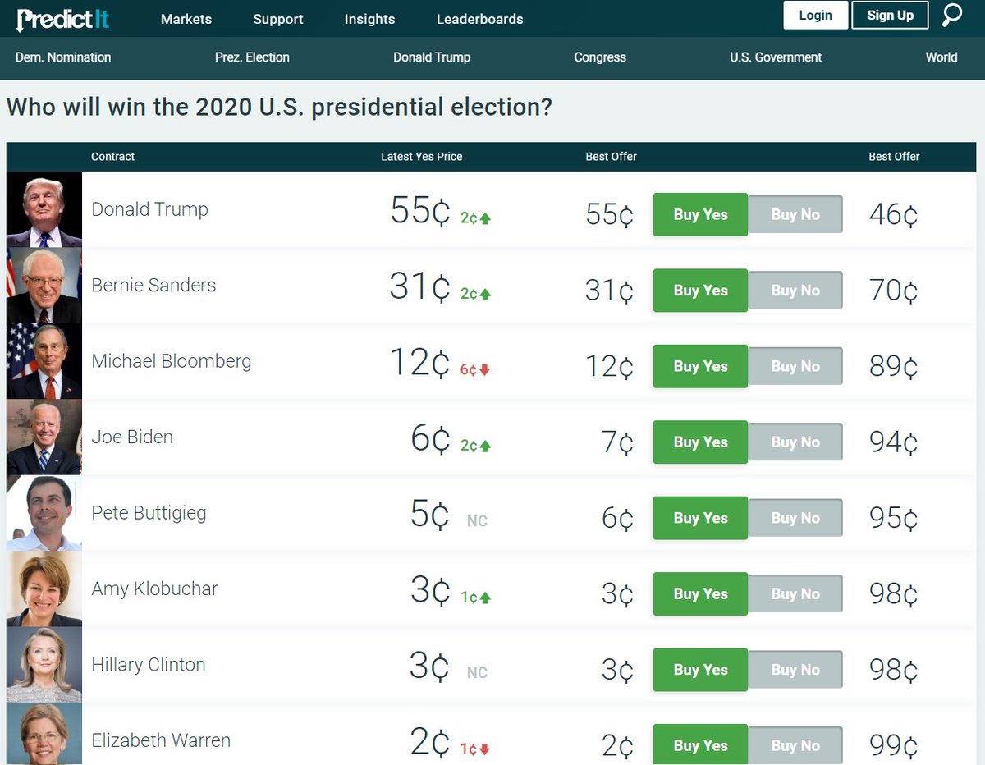Click Joe Biden's photo thumbnail
The image size is (985, 765).
click(44, 437)
